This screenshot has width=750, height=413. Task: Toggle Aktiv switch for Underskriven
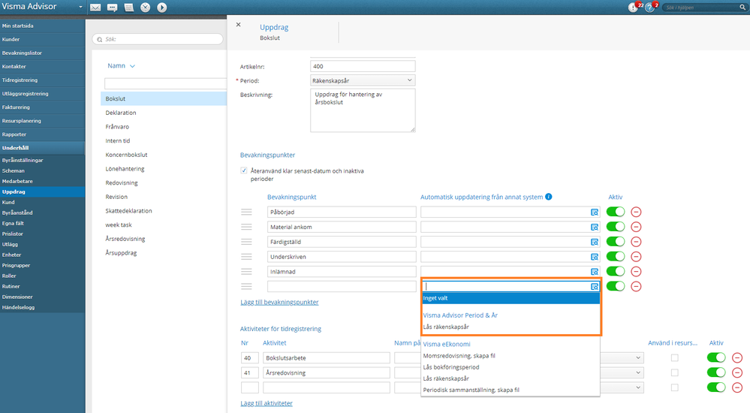point(616,257)
